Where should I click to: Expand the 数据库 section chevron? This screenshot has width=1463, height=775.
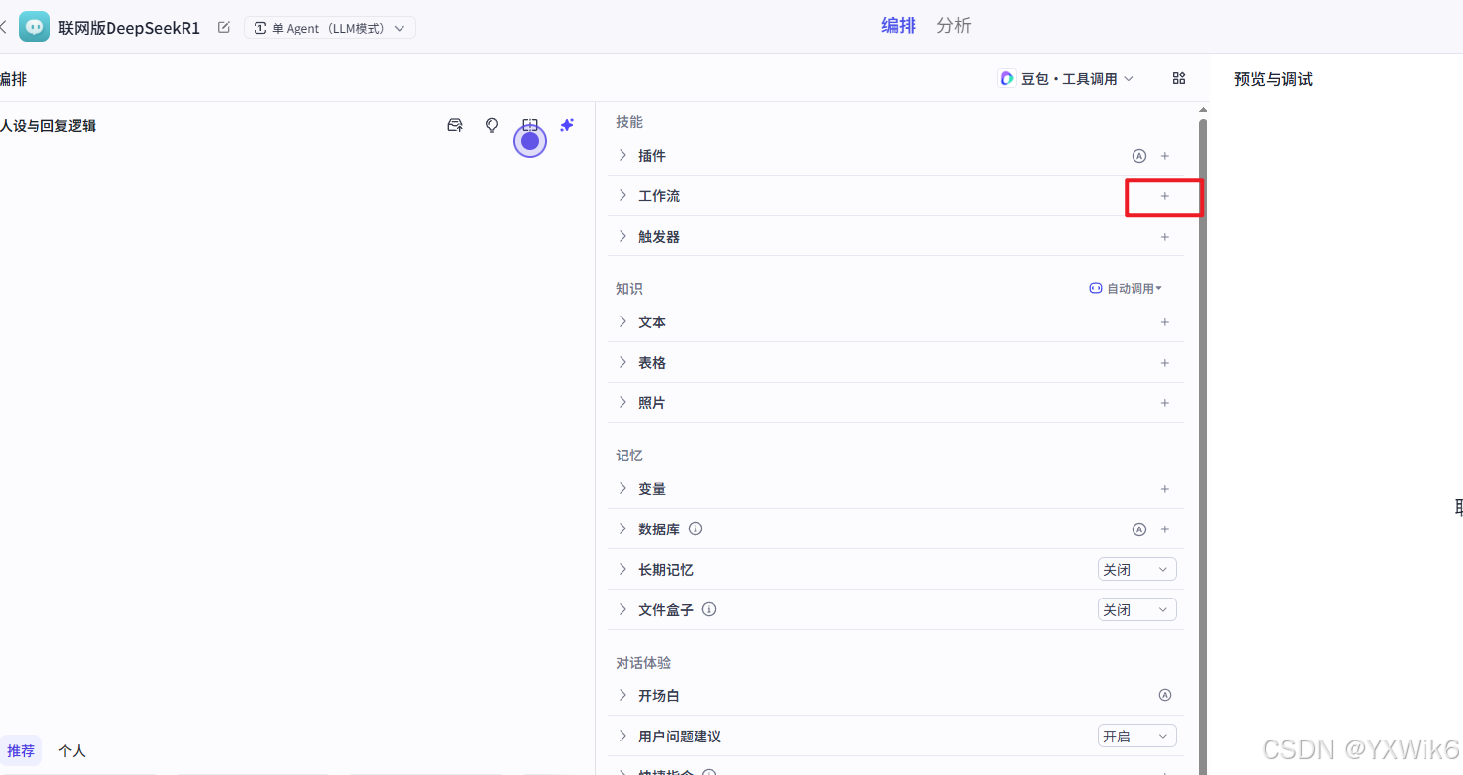pos(622,528)
